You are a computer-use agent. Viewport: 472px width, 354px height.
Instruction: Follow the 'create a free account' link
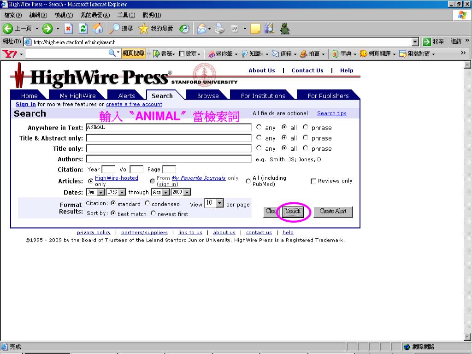coord(134,104)
